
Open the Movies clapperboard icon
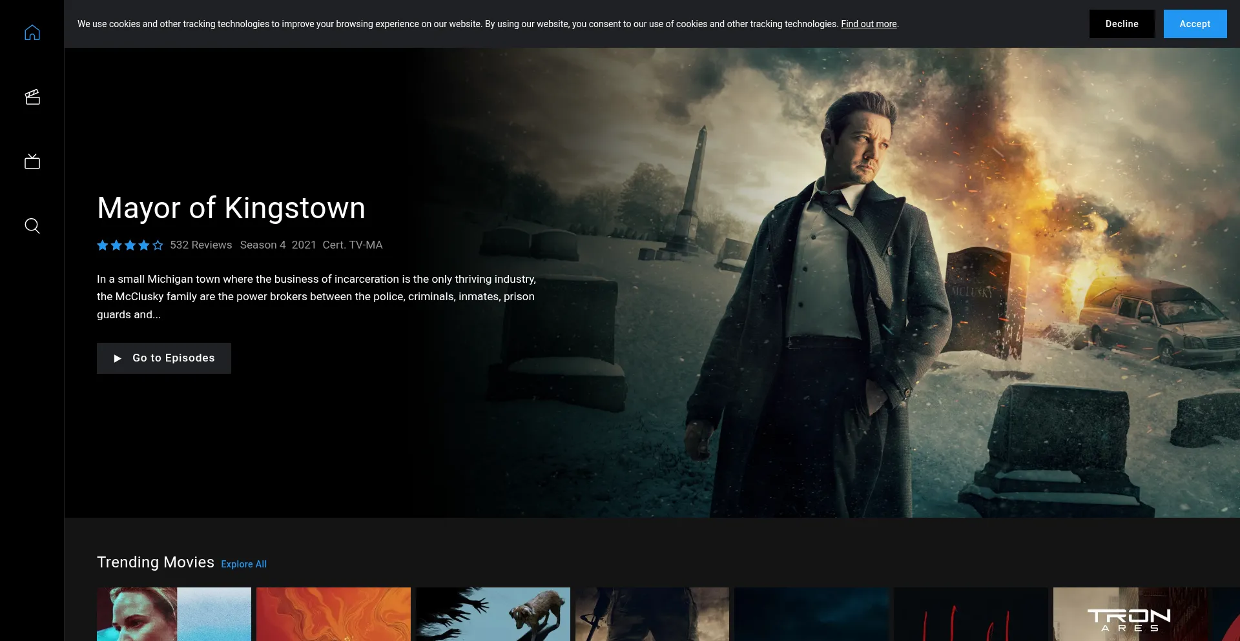point(32,97)
